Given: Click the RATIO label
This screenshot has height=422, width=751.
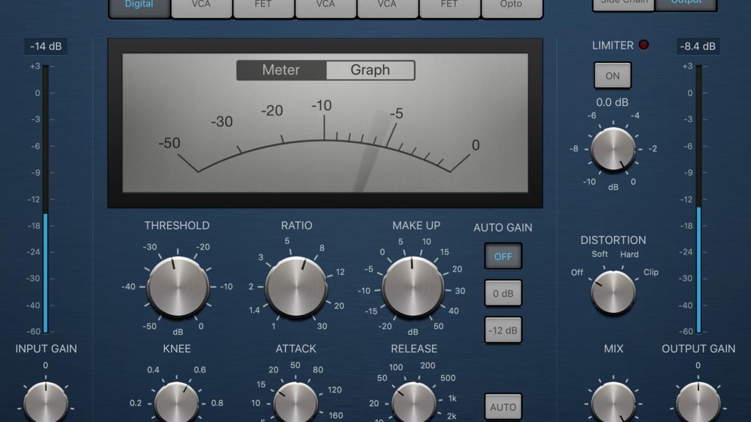Looking at the screenshot, I should (297, 226).
